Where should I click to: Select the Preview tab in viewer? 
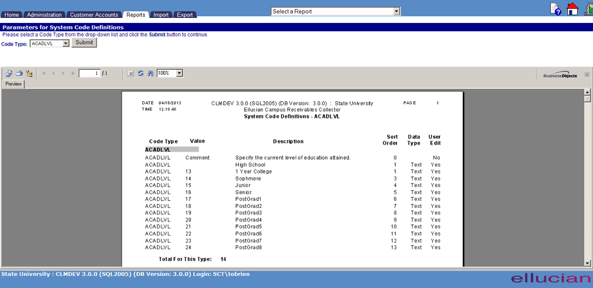pos(13,84)
